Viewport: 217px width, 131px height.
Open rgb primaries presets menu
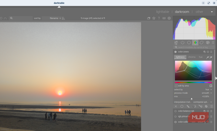211,117
